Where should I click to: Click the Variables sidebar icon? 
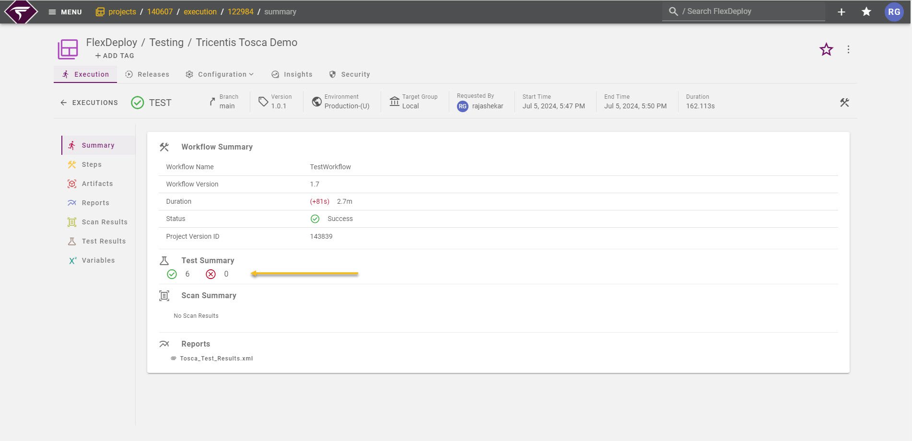coord(72,260)
